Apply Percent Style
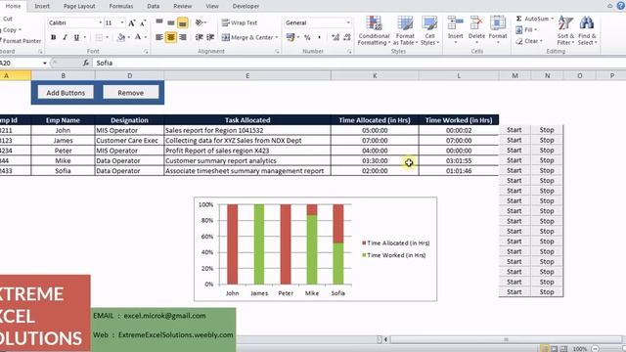The height and width of the screenshot is (352, 626). coord(307,37)
